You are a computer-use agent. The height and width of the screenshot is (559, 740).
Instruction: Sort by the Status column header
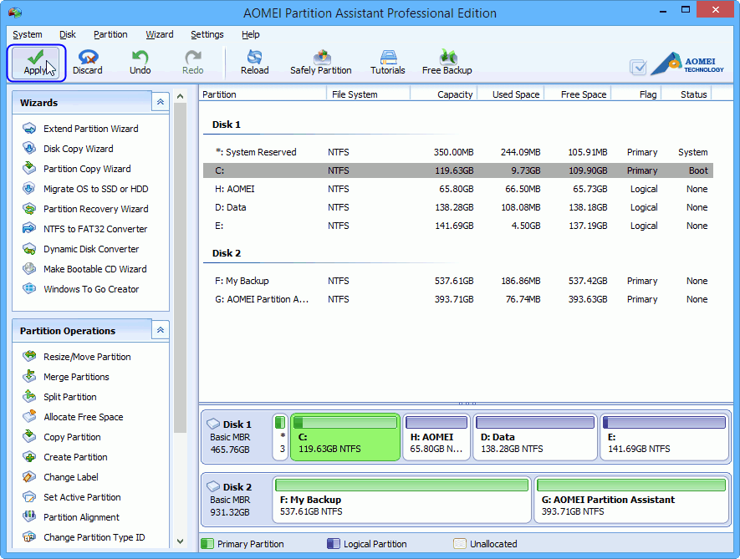[x=686, y=94]
